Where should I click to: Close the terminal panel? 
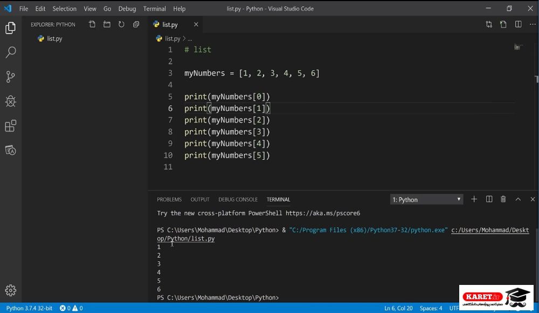(x=533, y=199)
